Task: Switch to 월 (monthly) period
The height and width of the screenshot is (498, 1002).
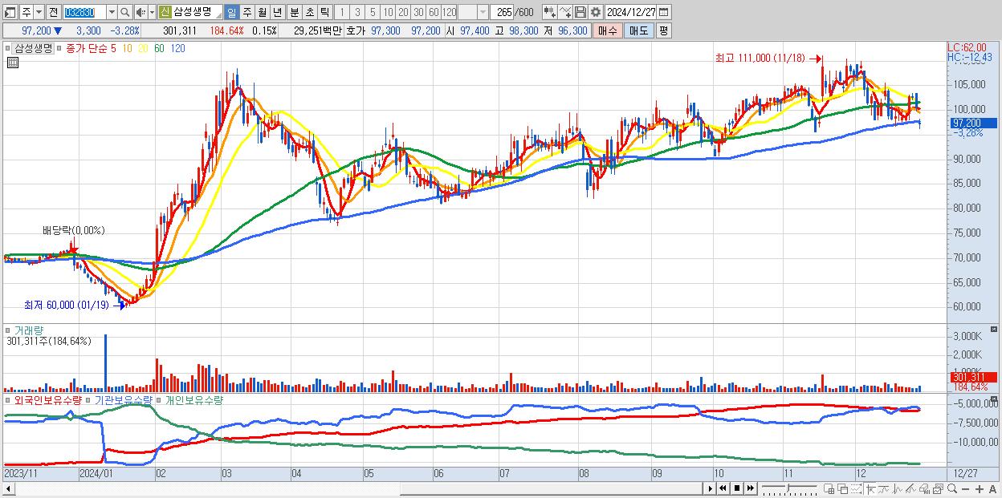Action: (262, 12)
